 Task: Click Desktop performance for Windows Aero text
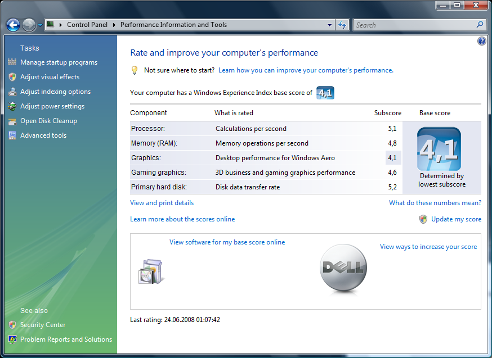click(x=275, y=157)
